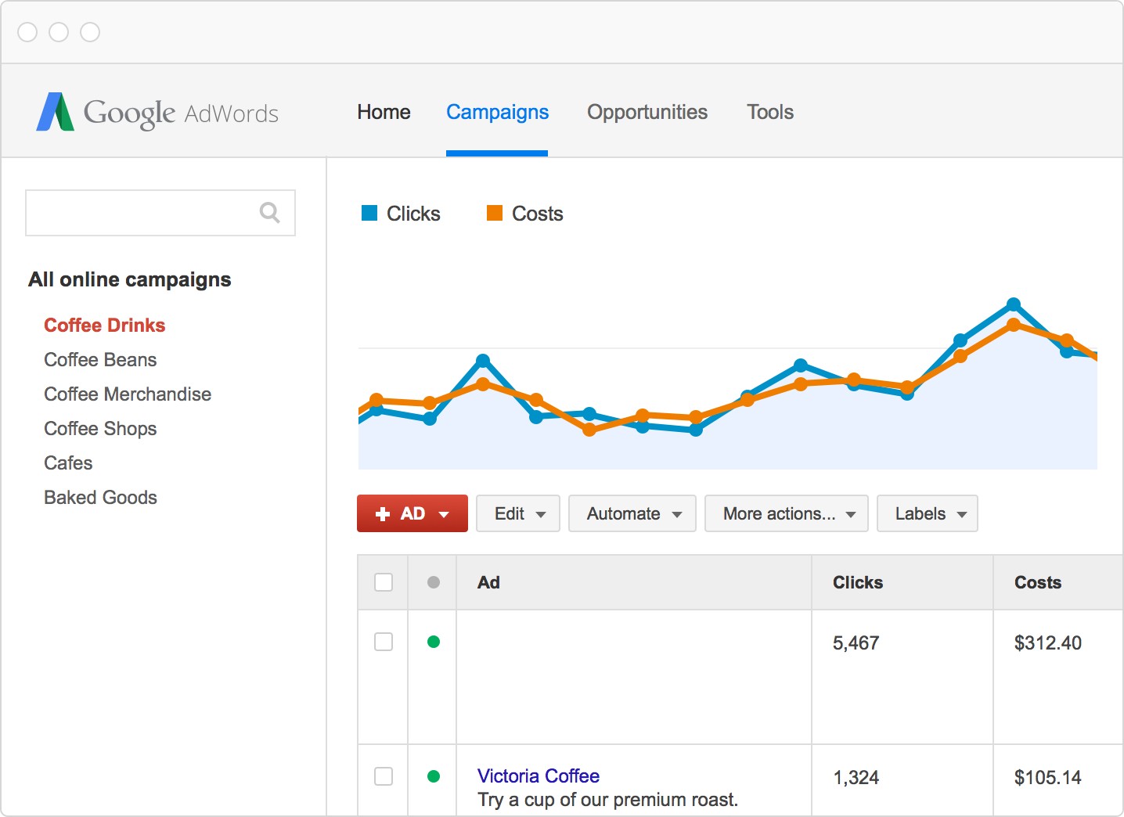Image resolution: width=1124 pixels, height=817 pixels.
Task: Focus the campaign search input field
Action: click(160, 213)
